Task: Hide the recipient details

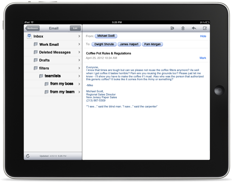Action: (x=203, y=36)
